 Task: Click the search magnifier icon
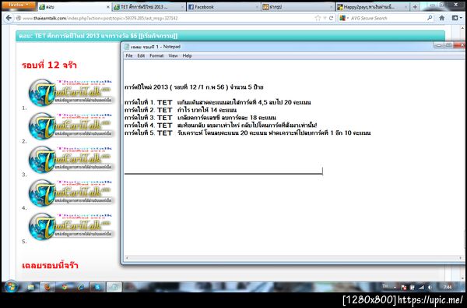(x=430, y=18)
